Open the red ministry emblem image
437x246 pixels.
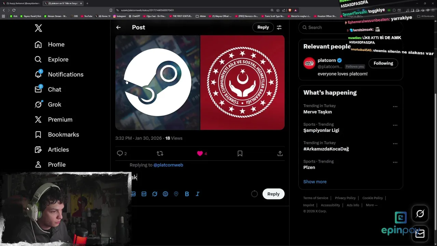pos(242,82)
